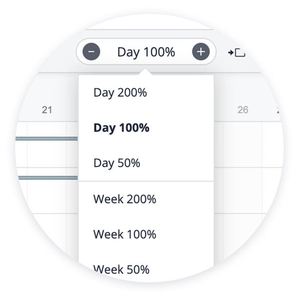Image resolution: width=298 pixels, height=298 pixels.
Task: Click the empty grid cell below date 26
Action: pos(242,145)
